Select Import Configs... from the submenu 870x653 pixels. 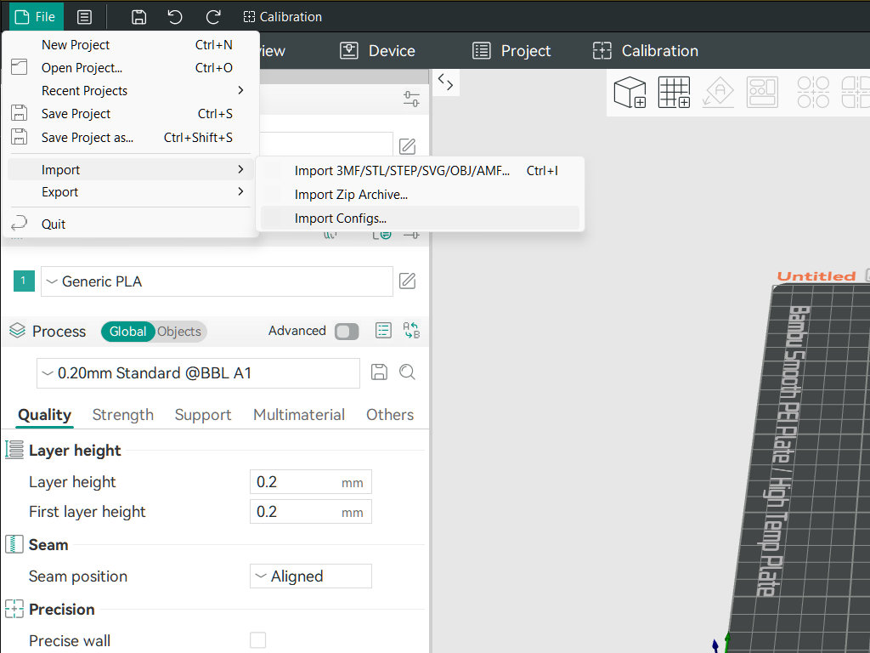click(340, 219)
